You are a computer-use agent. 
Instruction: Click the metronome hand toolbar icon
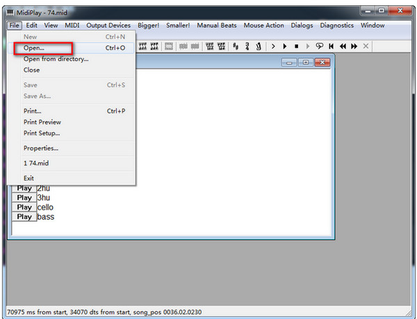pos(259,46)
